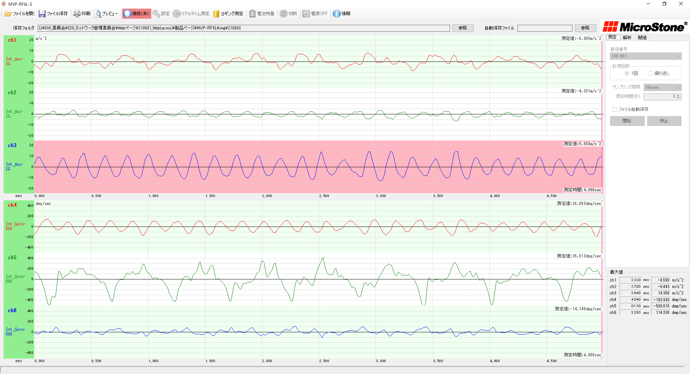
Task: Switch to the 解析 tab
Action: pos(627,38)
